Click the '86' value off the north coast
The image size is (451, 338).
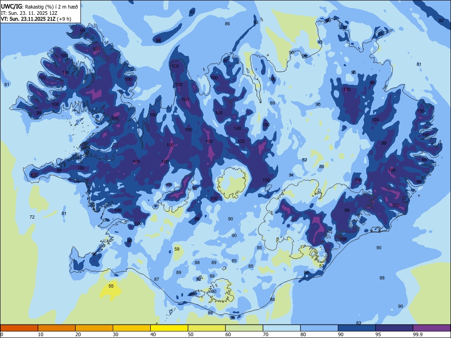pos(227,23)
